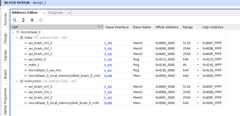This screenshot has height=116, width=240.
Task: Switch to the Diagram tab
Action: 56,13
